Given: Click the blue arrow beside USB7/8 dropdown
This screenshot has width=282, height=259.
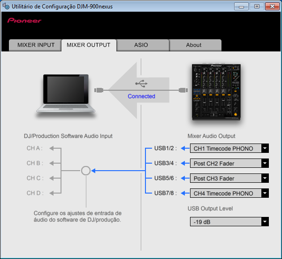Looking at the screenshot, I should click(185, 193).
